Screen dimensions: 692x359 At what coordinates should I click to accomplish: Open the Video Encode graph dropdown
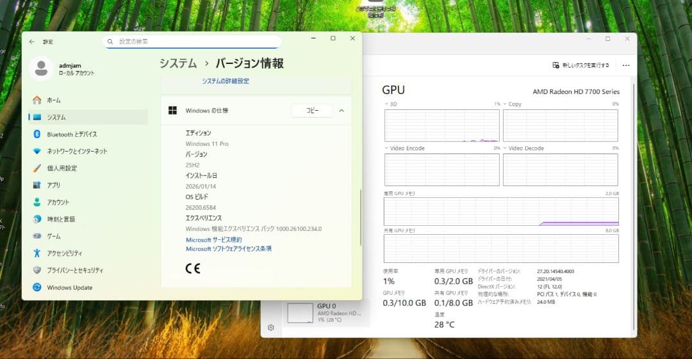tap(386, 148)
